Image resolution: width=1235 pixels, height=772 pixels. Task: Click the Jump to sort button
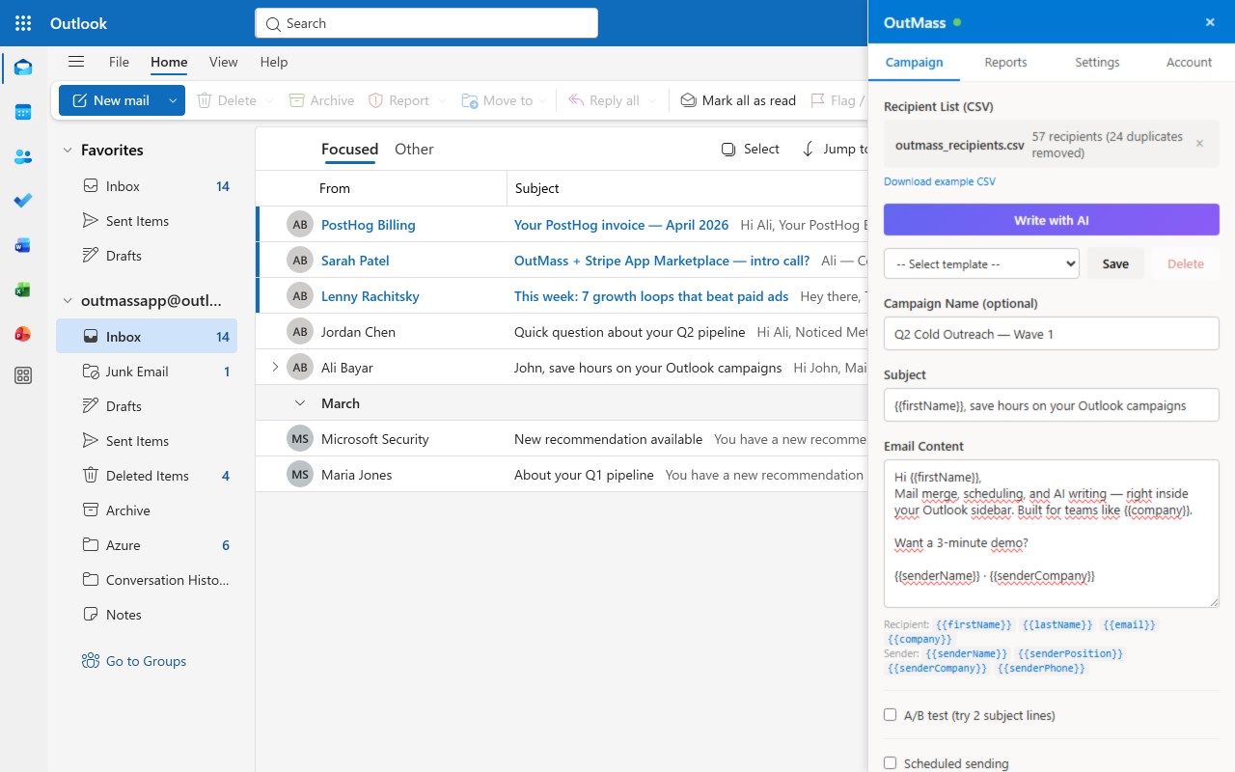(x=835, y=149)
